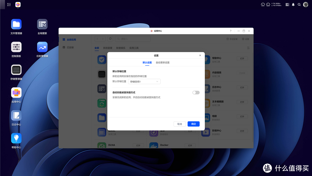Switch to the 默认设置 tab
The image size is (312, 176).
point(147,63)
